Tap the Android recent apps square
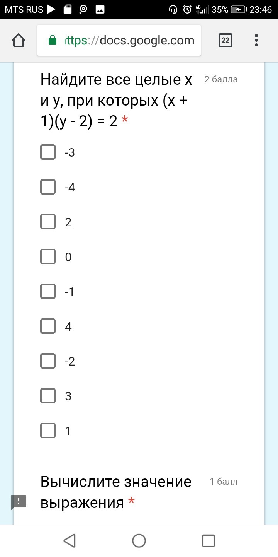 [x=208, y=541]
